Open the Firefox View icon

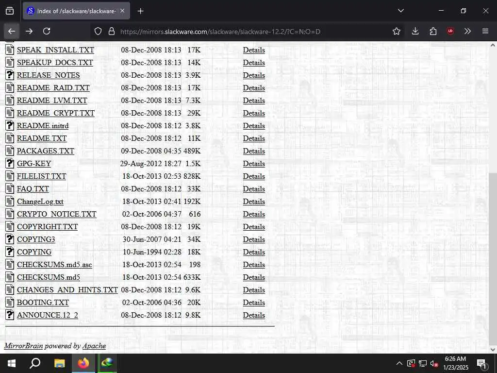10,11
